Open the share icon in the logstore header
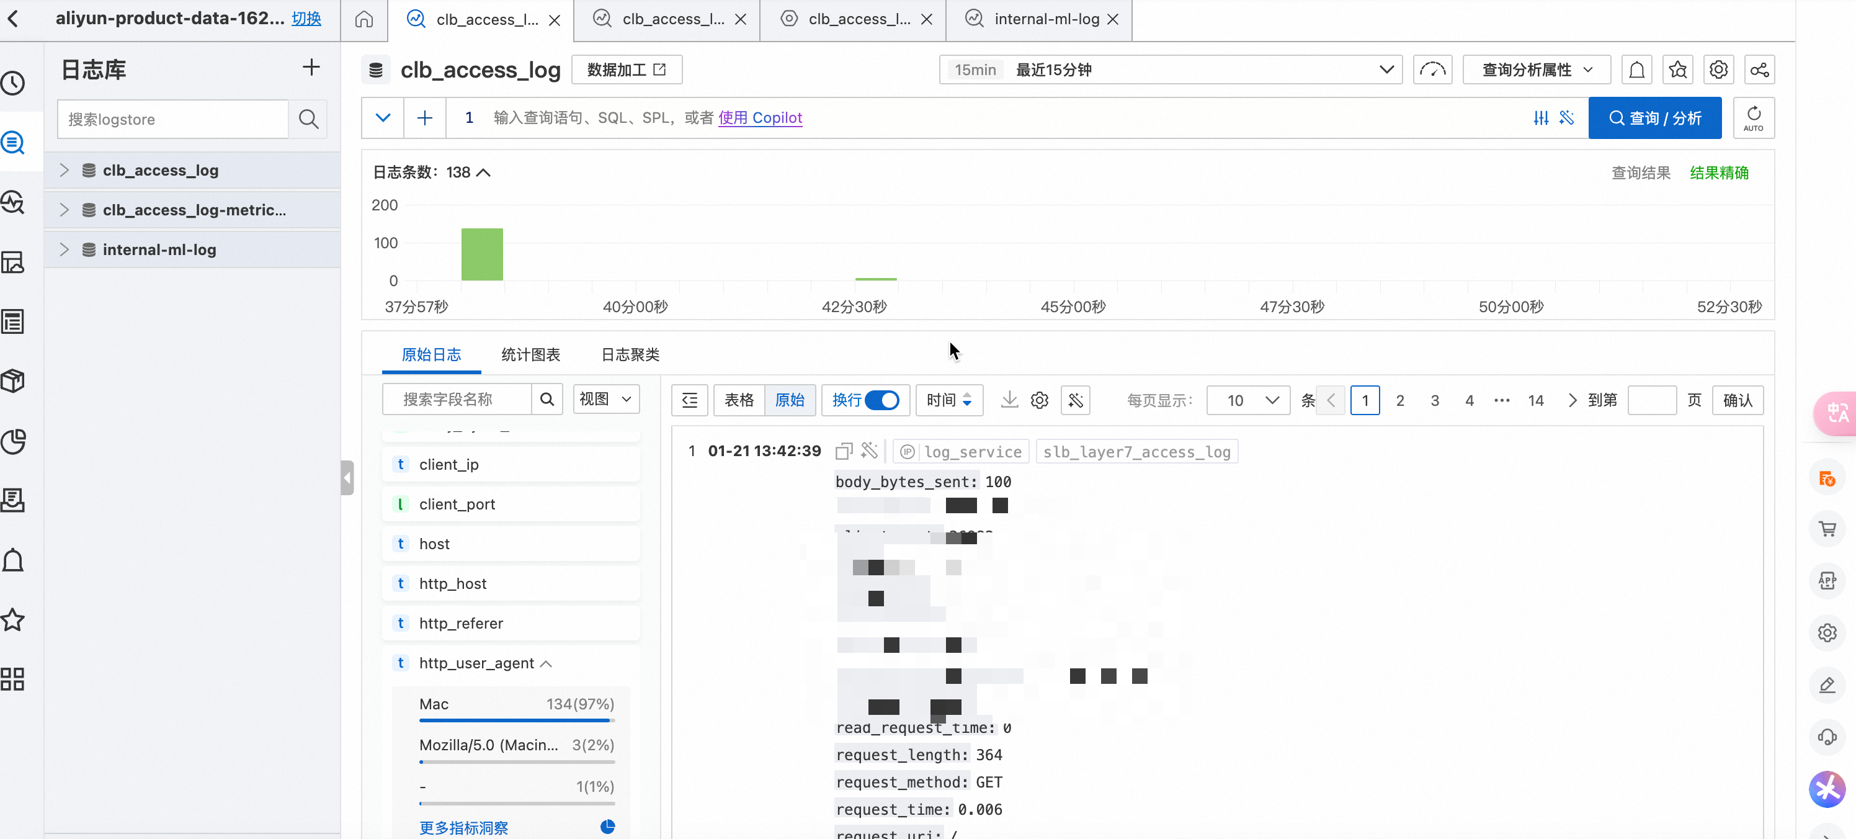The height and width of the screenshot is (839, 1856). pyautogui.click(x=1759, y=70)
